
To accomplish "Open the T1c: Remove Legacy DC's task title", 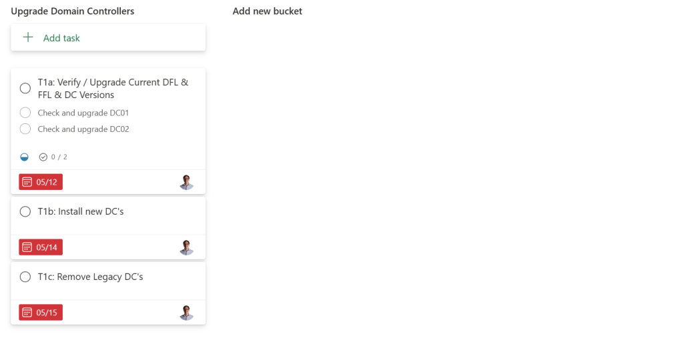I will [100, 277].
